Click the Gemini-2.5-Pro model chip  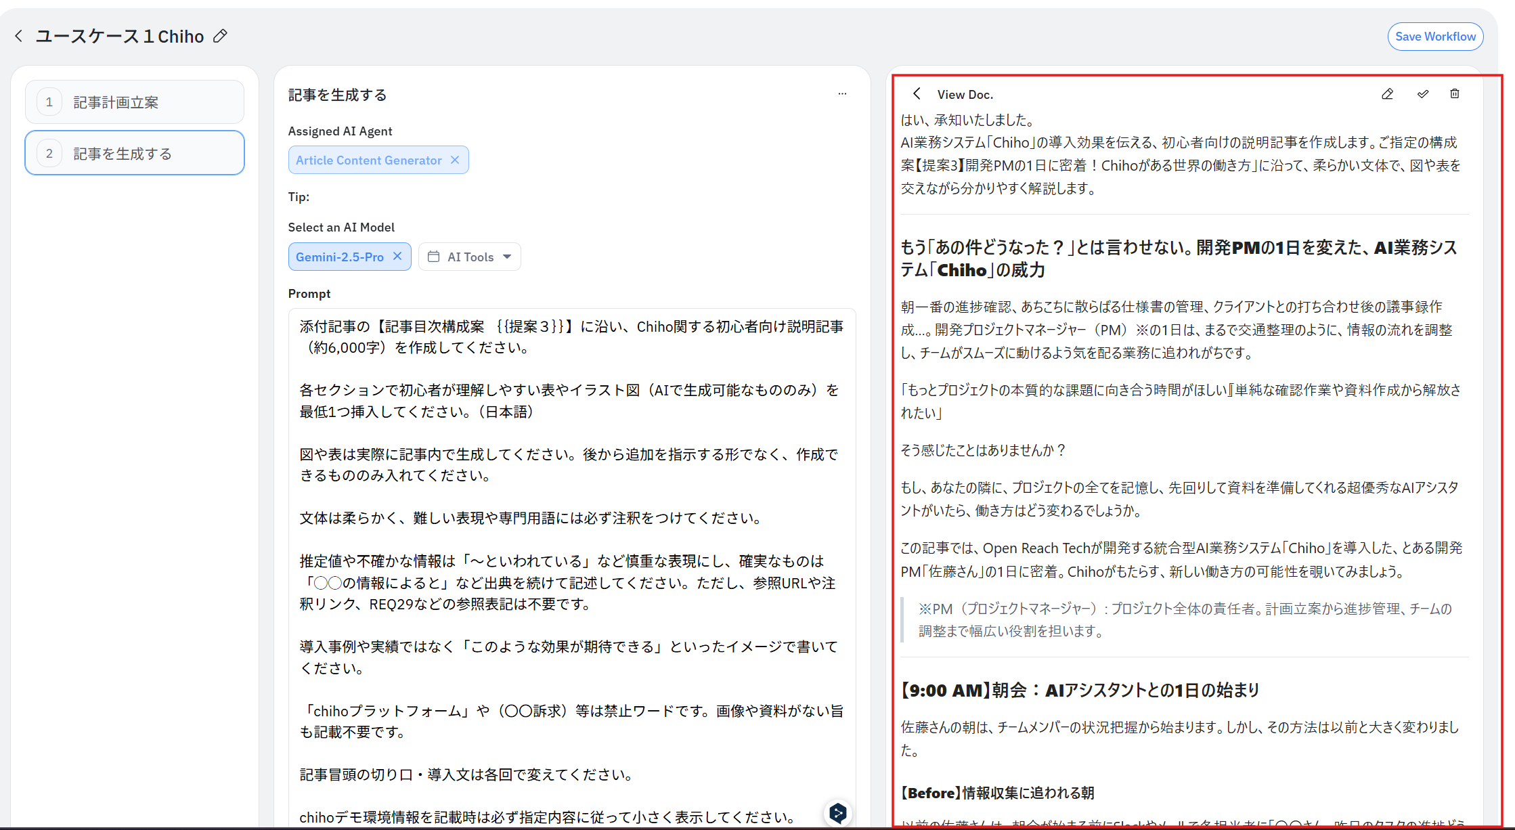(x=339, y=257)
